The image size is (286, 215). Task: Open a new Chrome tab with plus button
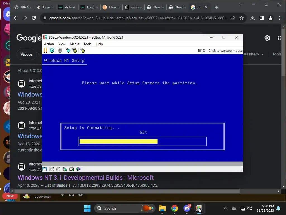point(217,7)
